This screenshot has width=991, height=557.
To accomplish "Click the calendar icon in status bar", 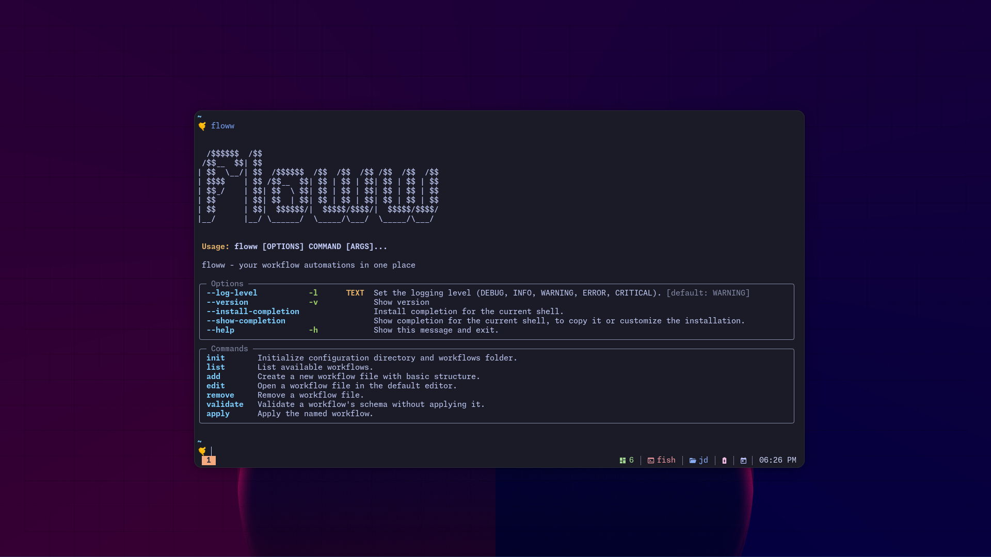I will [x=743, y=461].
